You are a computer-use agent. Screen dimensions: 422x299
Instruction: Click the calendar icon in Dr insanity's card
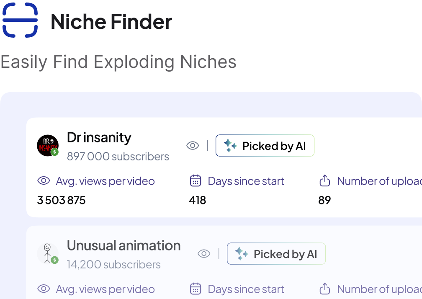coord(196,180)
